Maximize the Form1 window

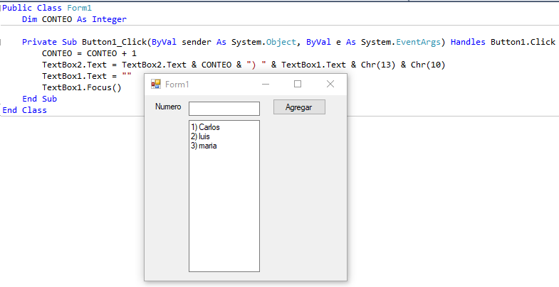tap(298, 84)
